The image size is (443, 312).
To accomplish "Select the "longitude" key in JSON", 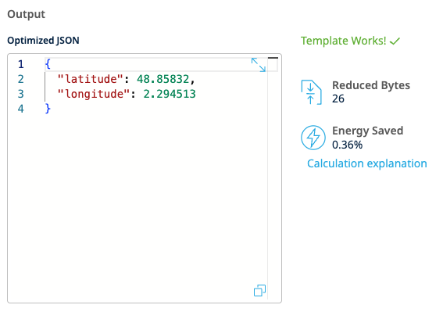I will pos(94,94).
